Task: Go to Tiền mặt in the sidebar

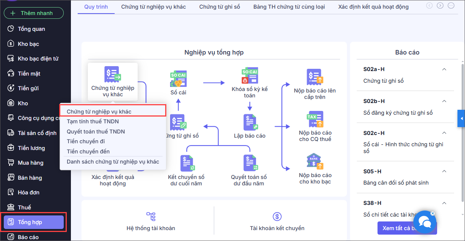Action: click(29, 74)
